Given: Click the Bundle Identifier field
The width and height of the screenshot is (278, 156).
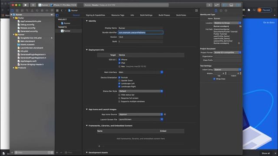Looking at the screenshot, I should pyautogui.click(x=141, y=32).
